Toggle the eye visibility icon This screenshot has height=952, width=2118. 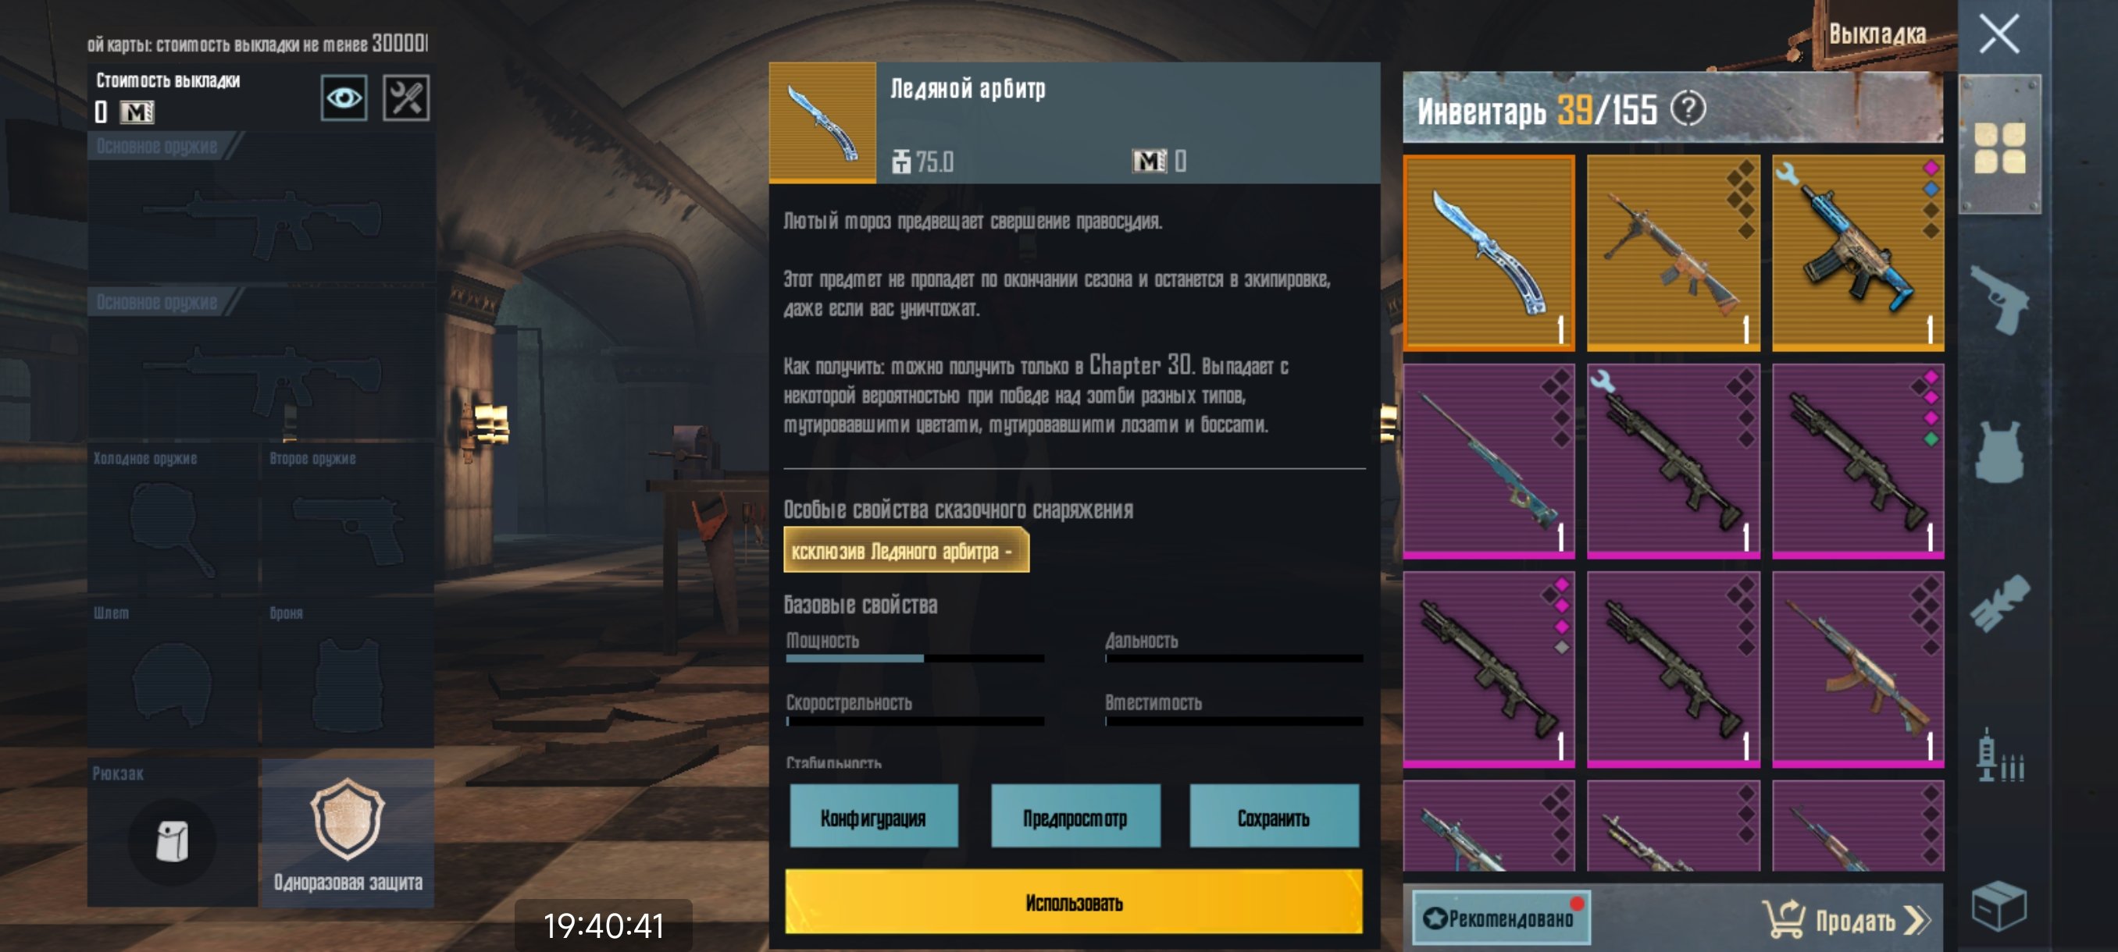click(344, 98)
